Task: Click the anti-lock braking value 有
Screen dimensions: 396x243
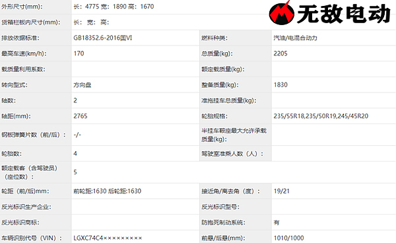Action: [277, 223]
